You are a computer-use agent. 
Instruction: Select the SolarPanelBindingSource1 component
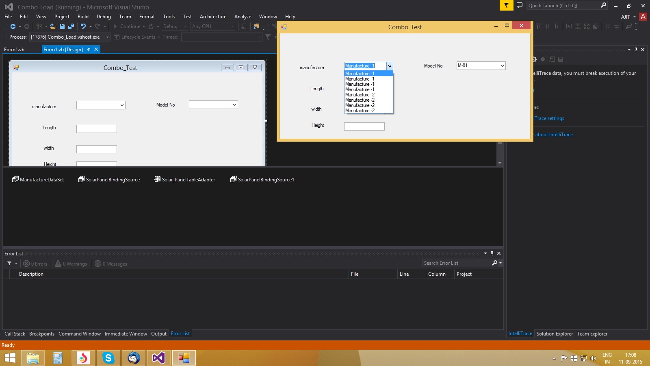pos(262,179)
